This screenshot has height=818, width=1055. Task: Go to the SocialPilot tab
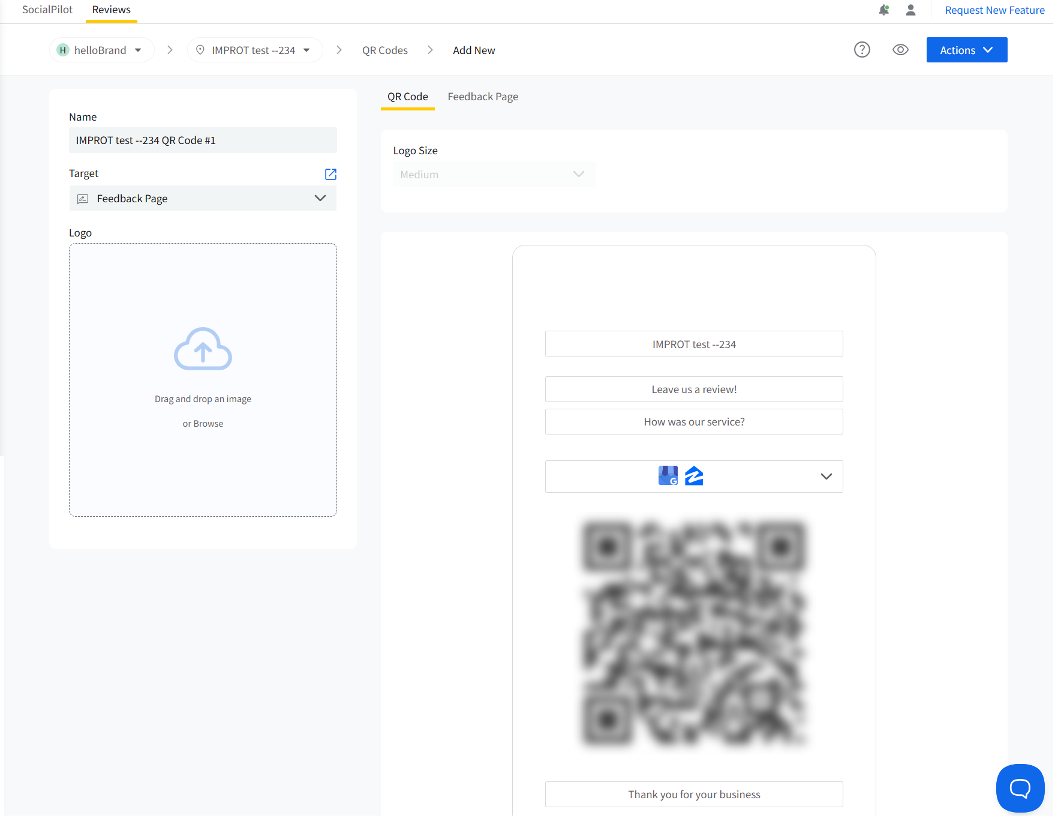[47, 10]
